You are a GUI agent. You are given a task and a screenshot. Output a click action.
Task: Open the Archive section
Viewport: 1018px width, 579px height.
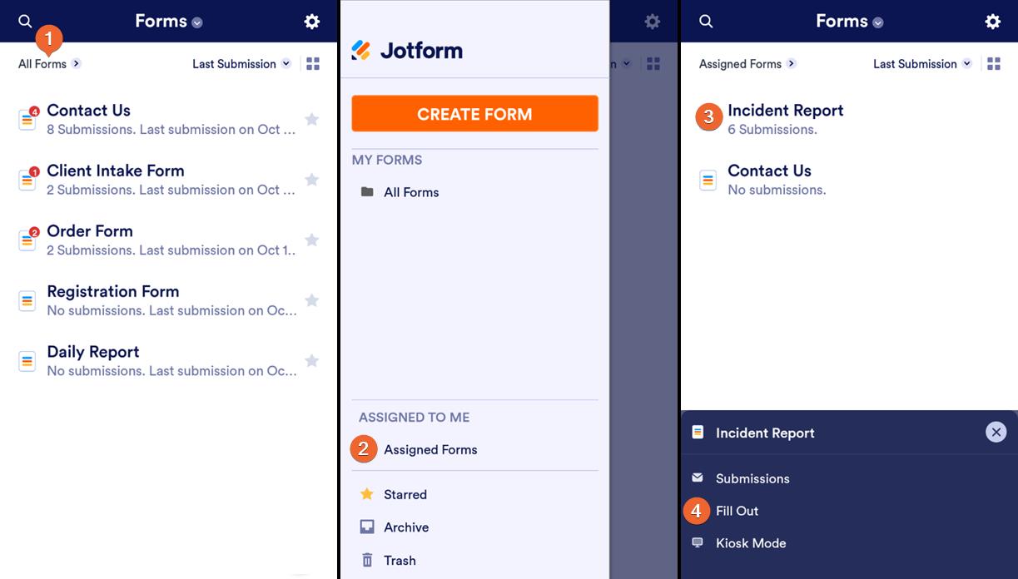point(405,527)
